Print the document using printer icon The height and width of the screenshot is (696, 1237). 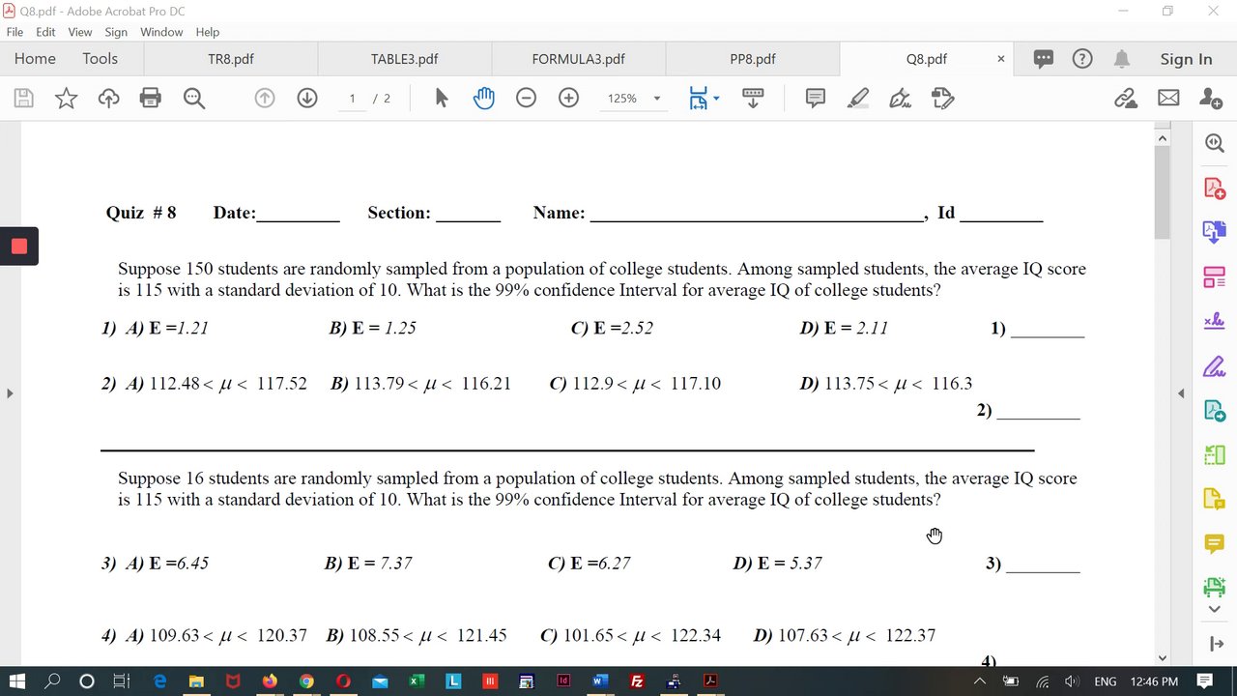[x=151, y=98]
